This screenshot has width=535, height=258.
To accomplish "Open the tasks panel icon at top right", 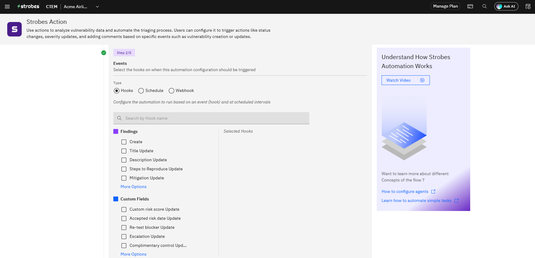I will (x=528, y=6).
